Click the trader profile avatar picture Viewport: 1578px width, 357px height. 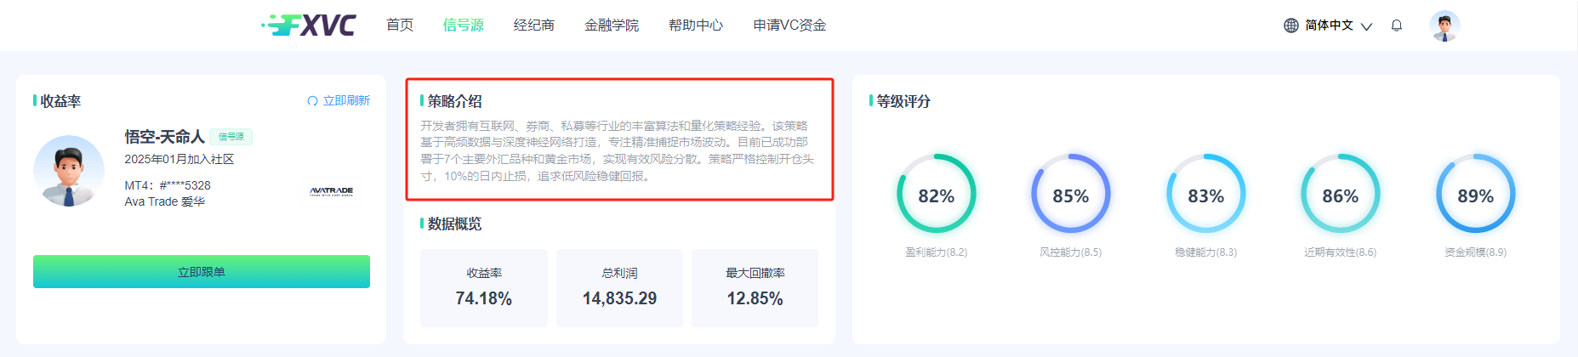69,171
